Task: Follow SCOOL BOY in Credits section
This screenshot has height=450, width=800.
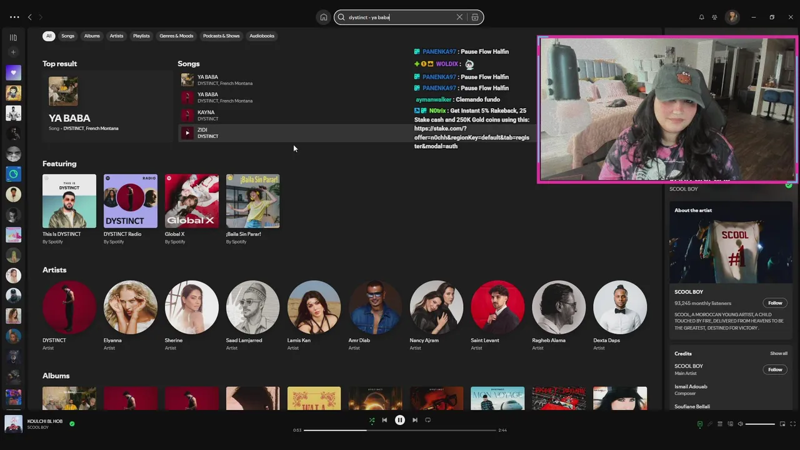Action: [775, 369]
